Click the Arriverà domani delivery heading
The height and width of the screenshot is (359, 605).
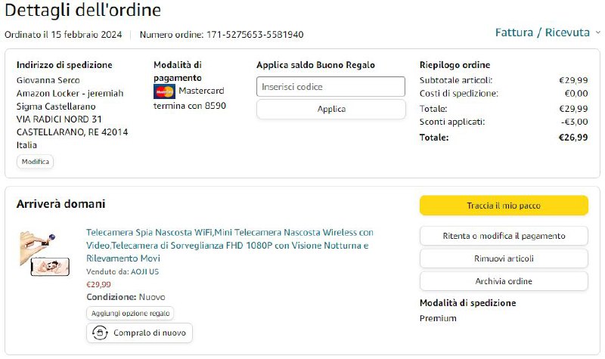click(60, 204)
